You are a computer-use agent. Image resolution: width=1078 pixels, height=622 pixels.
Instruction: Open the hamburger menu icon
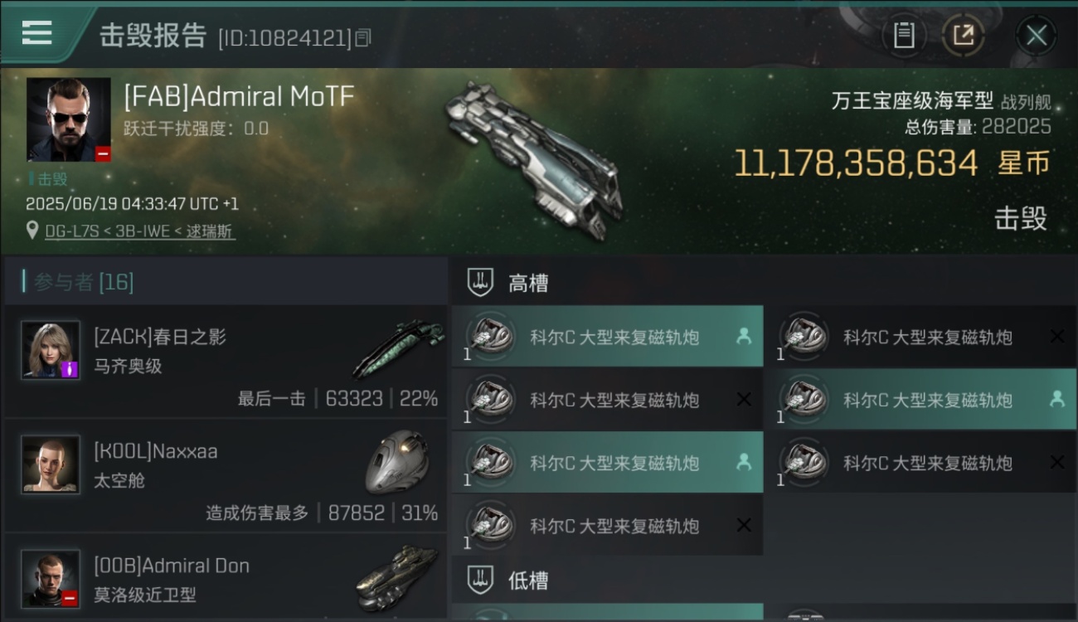(37, 32)
